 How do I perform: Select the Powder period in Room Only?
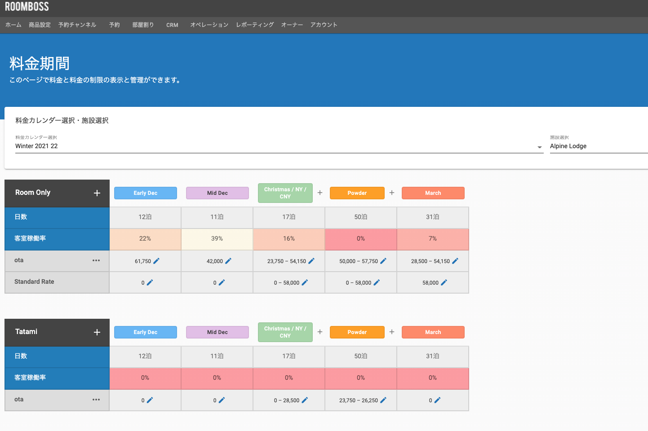[357, 193]
